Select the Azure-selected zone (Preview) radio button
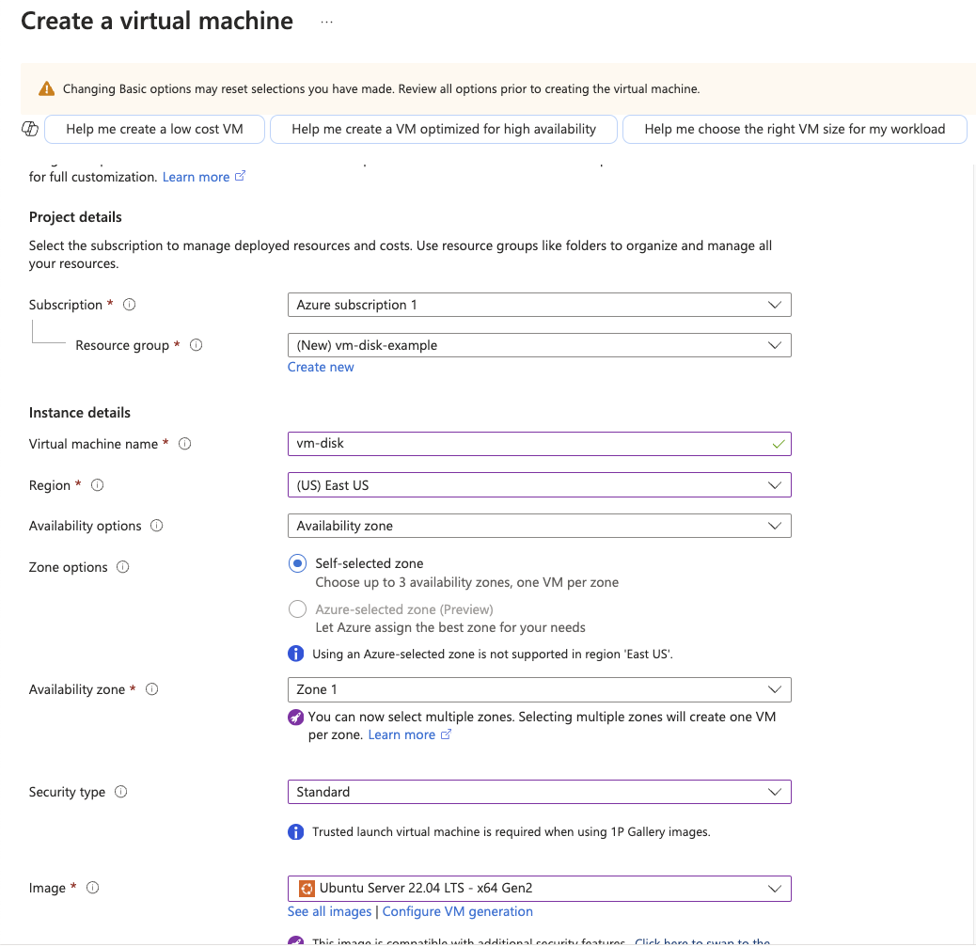This screenshot has width=976, height=947. coord(297,608)
